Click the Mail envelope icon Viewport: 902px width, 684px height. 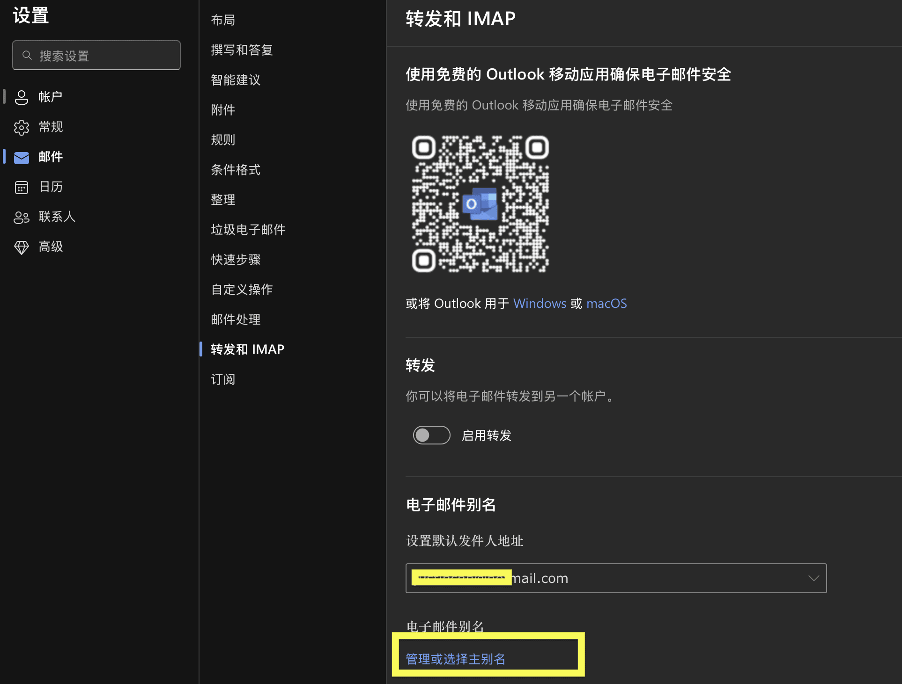(x=22, y=158)
